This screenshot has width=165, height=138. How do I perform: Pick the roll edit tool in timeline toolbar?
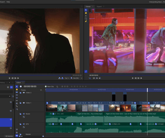click(17, 101)
